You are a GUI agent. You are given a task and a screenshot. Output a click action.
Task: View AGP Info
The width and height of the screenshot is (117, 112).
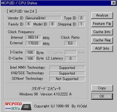pyautogui.click(x=102, y=48)
